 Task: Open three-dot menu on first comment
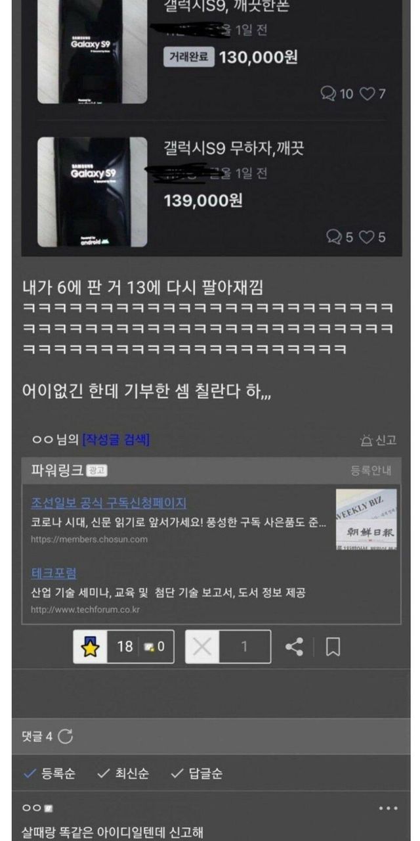click(388, 808)
